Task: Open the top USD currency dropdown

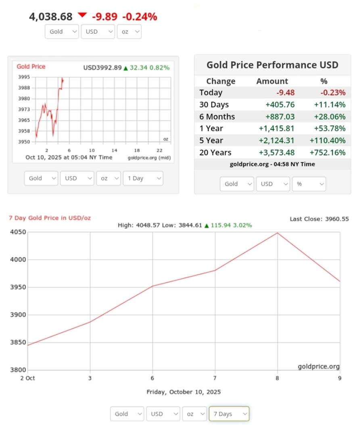Action: [x=98, y=31]
